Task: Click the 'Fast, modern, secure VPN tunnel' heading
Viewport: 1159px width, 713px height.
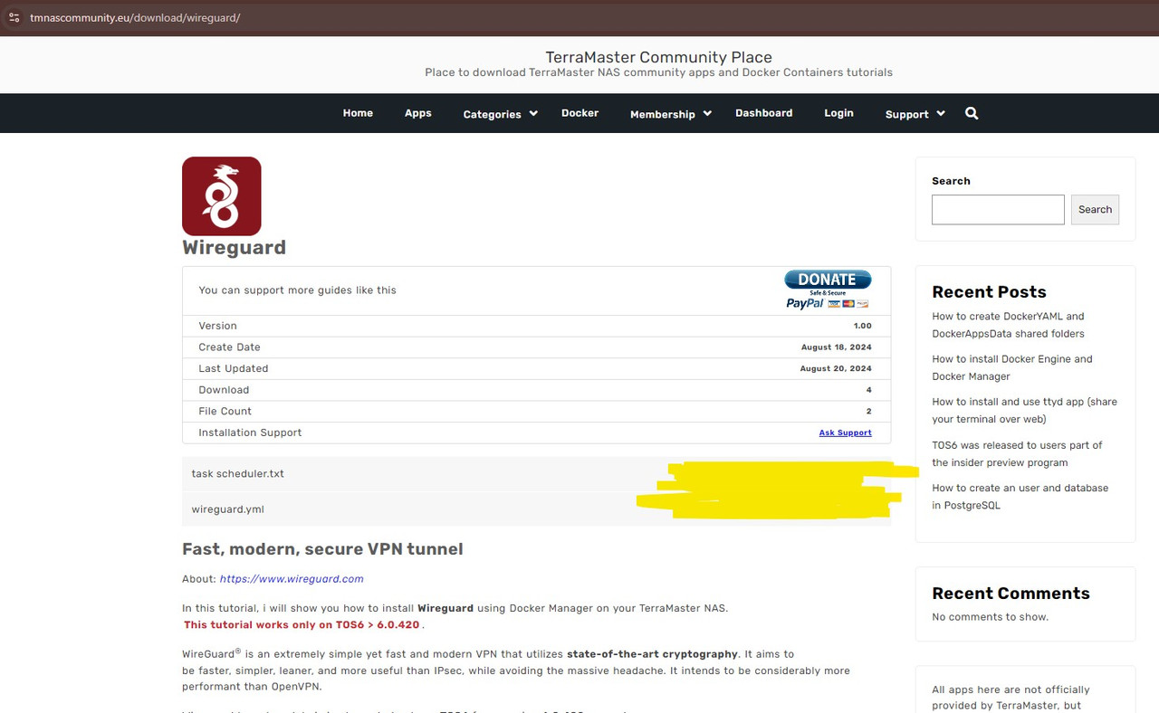Action: [322, 548]
